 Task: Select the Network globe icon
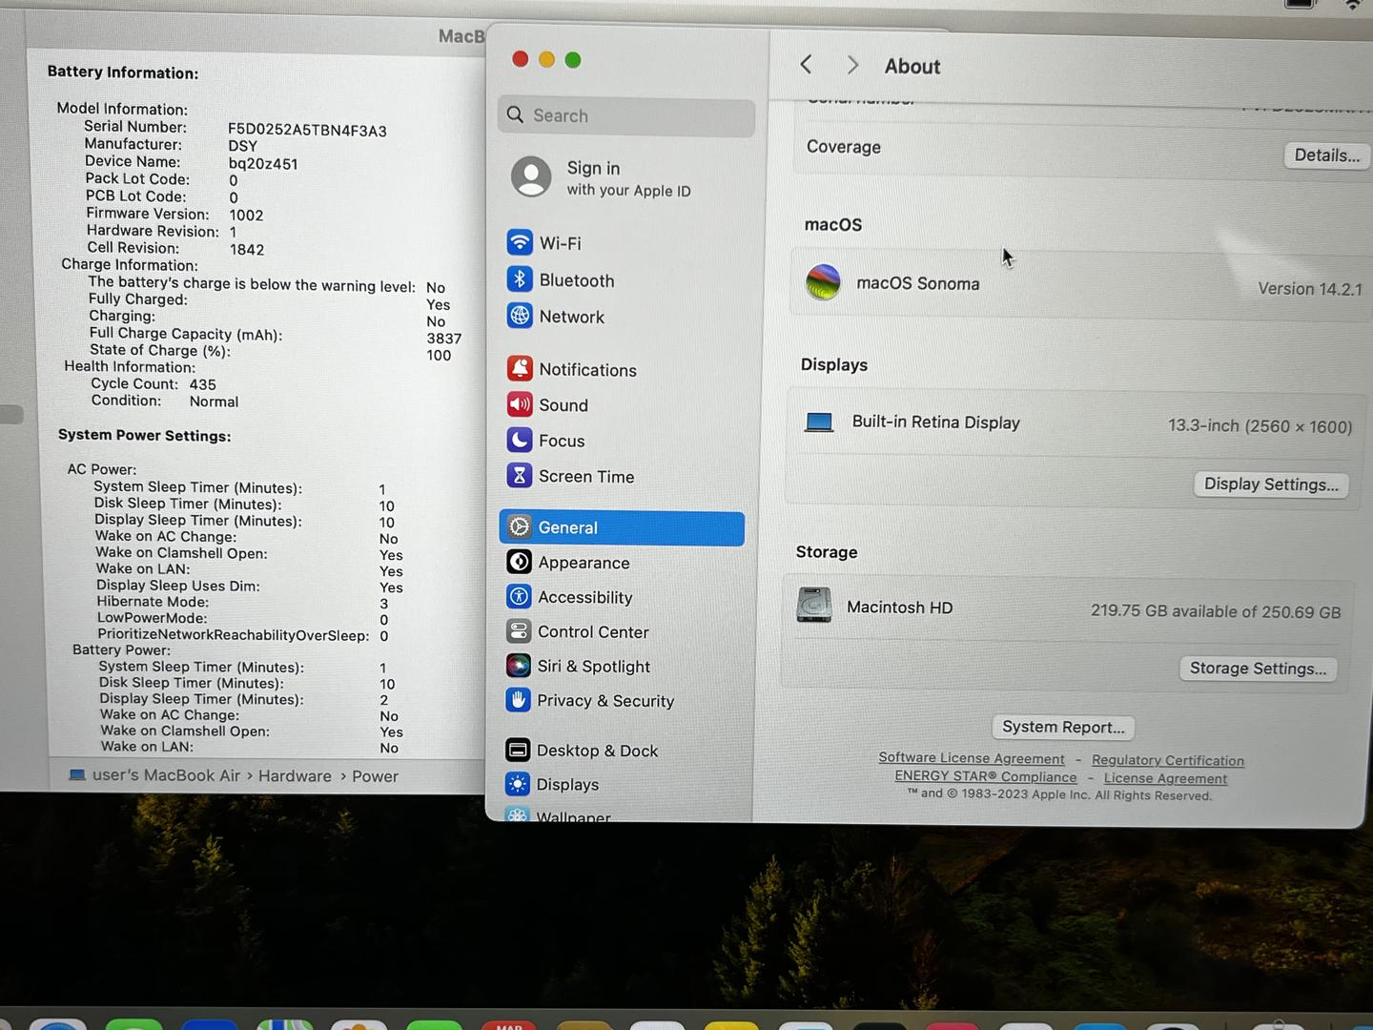[520, 316]
